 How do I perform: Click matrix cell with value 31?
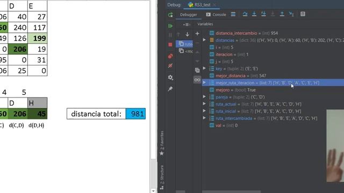pos(37,60)
